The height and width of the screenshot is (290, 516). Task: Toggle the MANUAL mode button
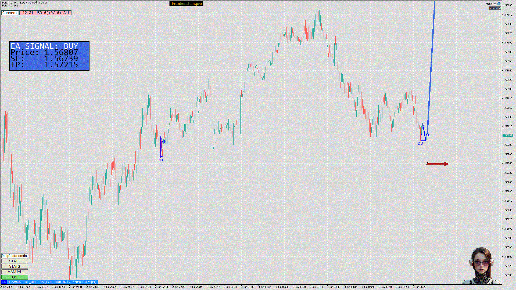[15, 272]
